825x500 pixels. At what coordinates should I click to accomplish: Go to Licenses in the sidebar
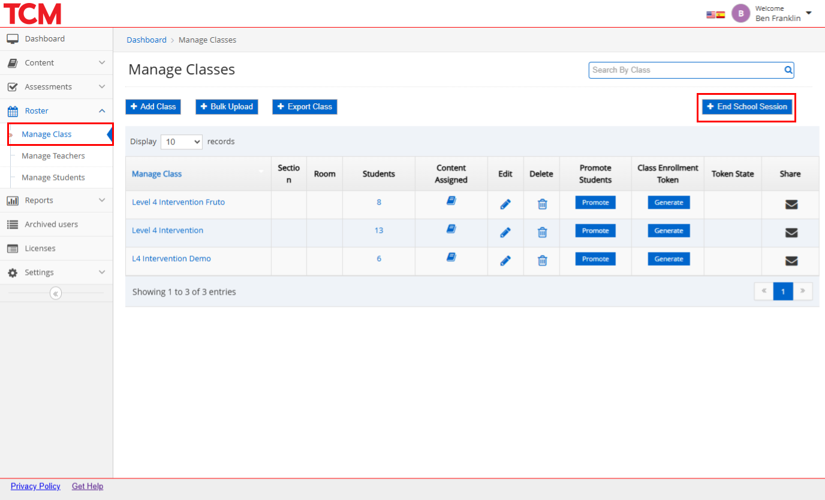[40, 248]
